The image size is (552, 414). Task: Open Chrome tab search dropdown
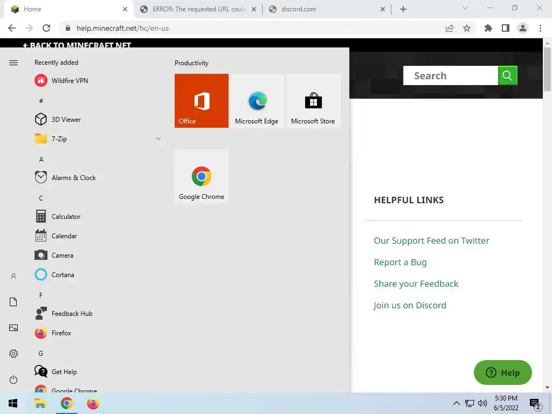point(465,8)
